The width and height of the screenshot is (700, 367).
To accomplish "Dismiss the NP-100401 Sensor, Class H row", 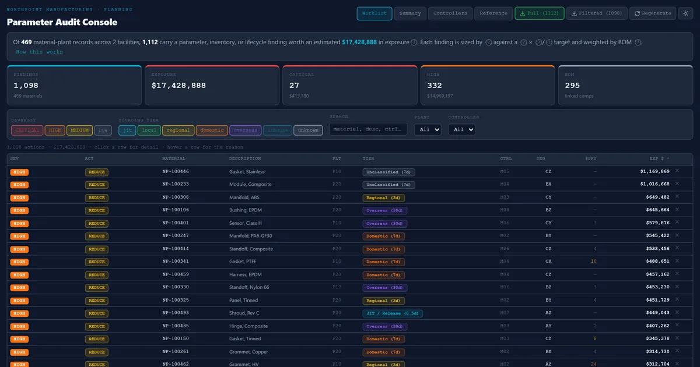I will (677, 222).
